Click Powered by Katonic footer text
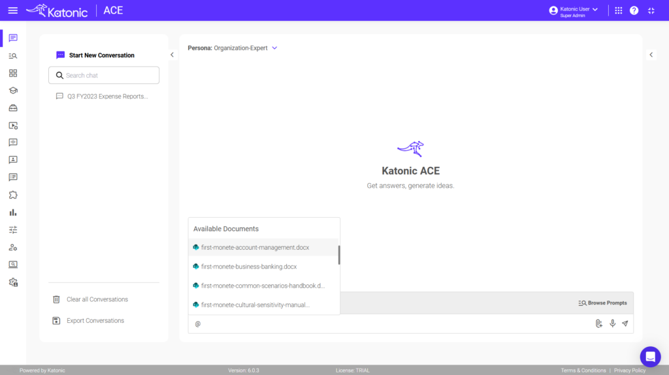669x375 pixels. [x=42, y=370]
